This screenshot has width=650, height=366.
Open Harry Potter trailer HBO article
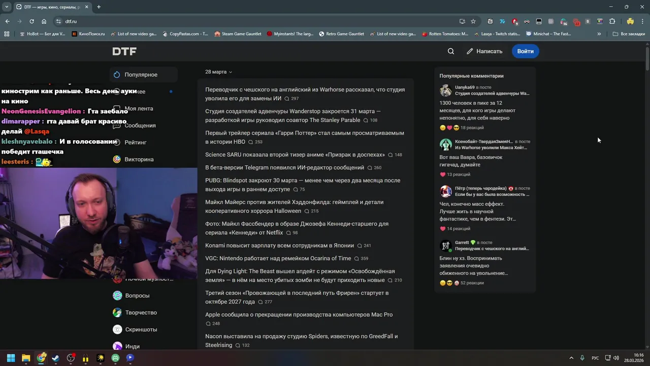(x=305, y=137)
